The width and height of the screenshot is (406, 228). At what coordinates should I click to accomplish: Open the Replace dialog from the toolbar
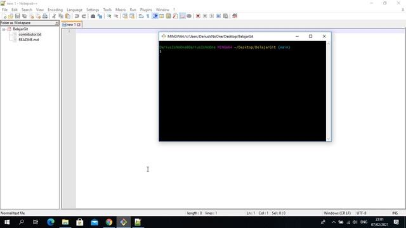(100, 16)
